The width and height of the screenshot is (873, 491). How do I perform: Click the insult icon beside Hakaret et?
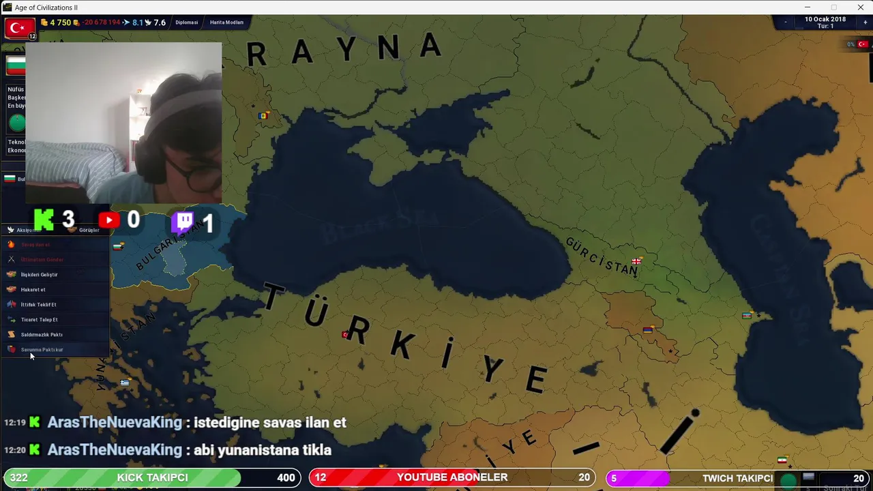tap(11, 289)
